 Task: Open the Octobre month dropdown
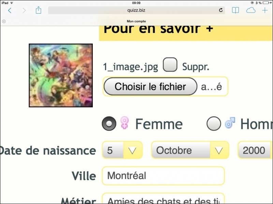click(x=190, y=150)
